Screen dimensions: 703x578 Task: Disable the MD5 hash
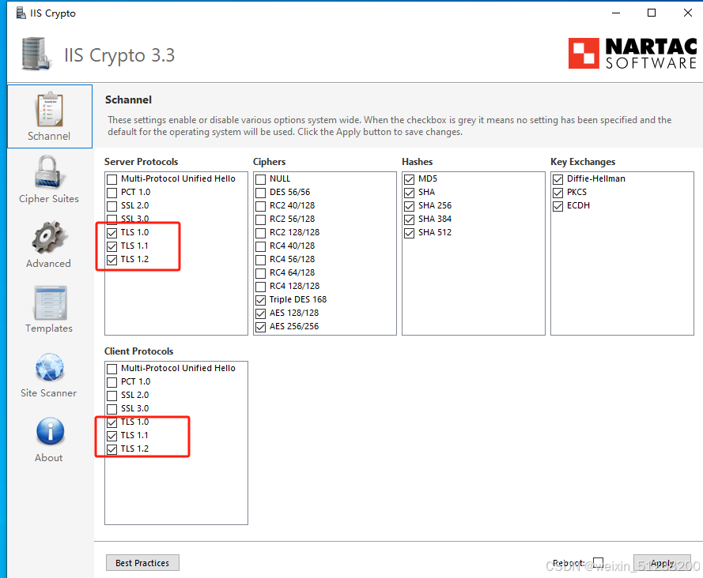click(409, 178)
